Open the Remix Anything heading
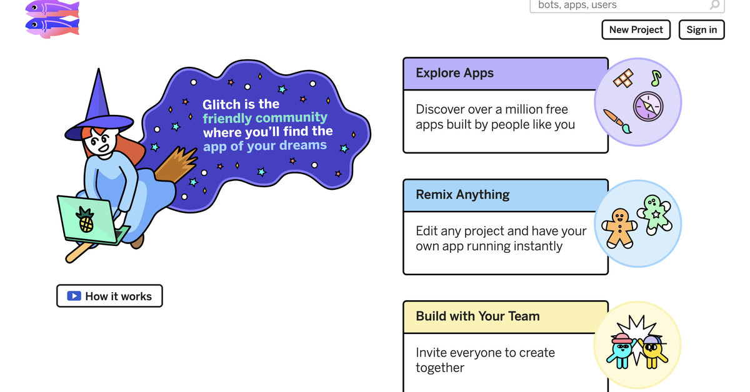Image resolution: width=750 pixels, height=392 pixels. [x=462, y=195]
